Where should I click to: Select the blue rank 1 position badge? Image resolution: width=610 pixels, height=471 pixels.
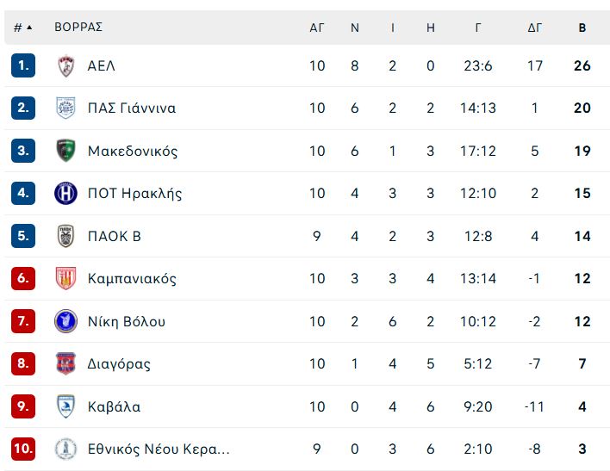(x=23, y=65)
